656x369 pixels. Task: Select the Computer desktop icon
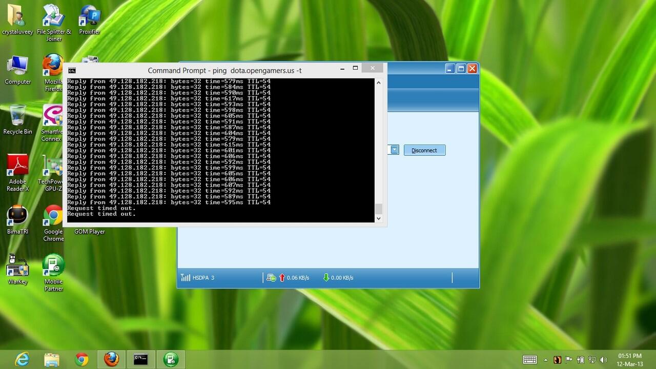17,70
